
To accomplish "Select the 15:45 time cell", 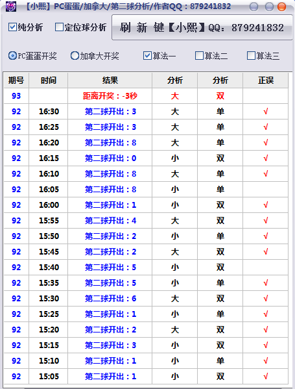I will point(49,252).
